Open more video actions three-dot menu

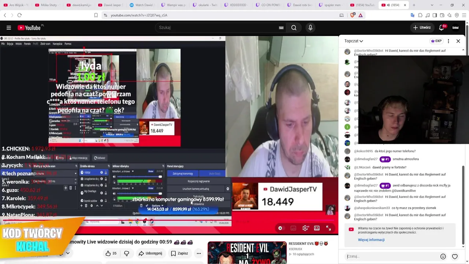pyautogui.click(x=199, y=253)
